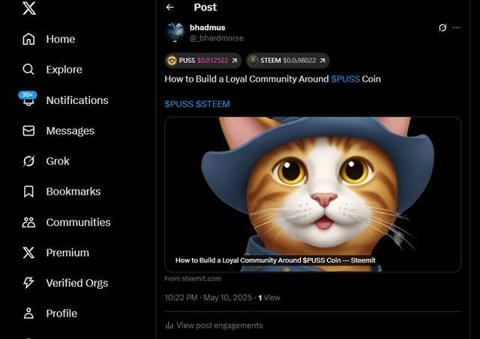The image size is (480, 339).
Task: Click the @_bhardmorse handle
Action: pos(217,38)
